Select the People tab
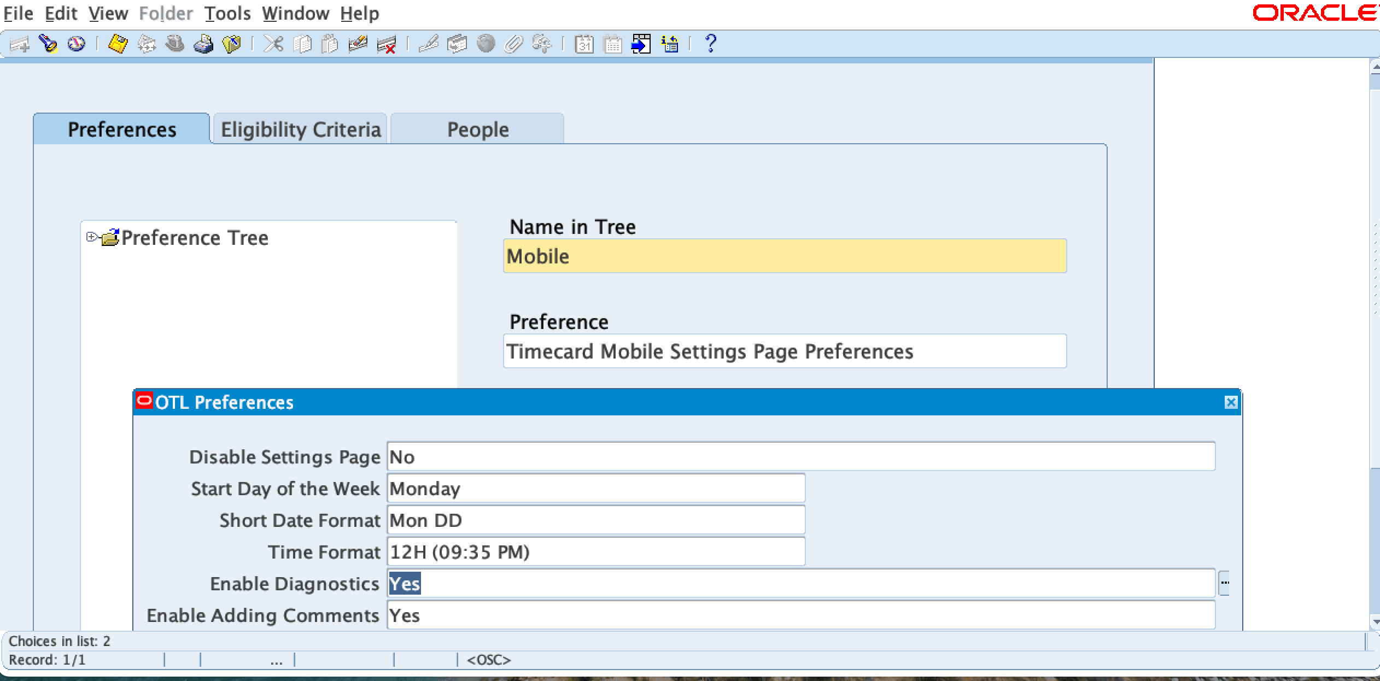This screenshot has height=681, width=1380. tap(477, 129)
